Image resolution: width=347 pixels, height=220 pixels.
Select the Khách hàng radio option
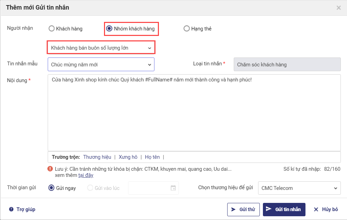pos(52,29)
